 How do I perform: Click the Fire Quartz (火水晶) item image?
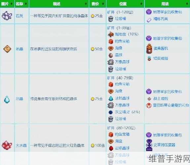[x=7, y=145]
